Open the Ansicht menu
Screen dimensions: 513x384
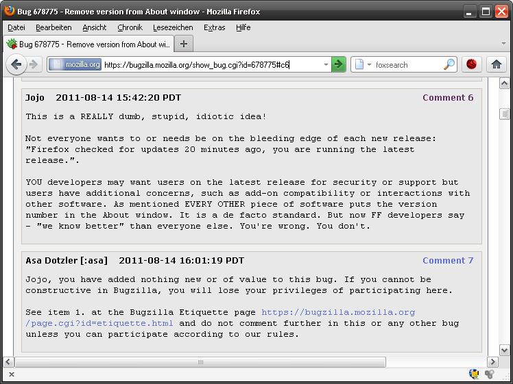coord(95,27)
